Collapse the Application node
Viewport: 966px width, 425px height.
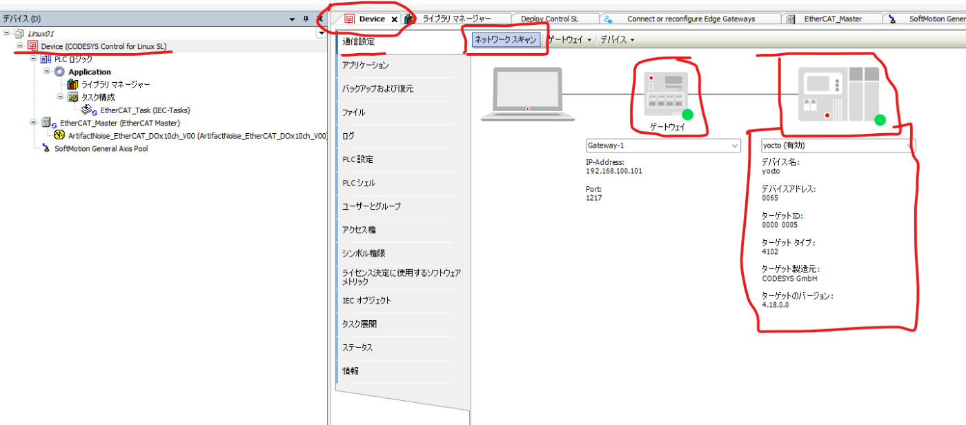[x=47, y=72]
